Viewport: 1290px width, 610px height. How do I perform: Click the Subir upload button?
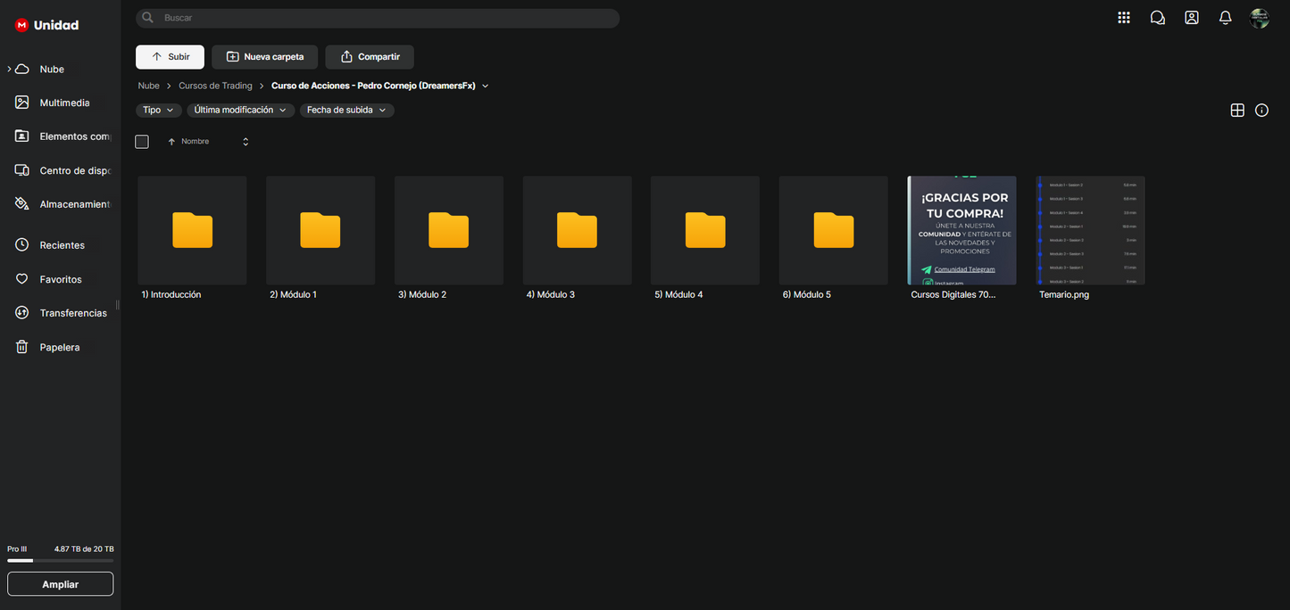coord(170,57)
